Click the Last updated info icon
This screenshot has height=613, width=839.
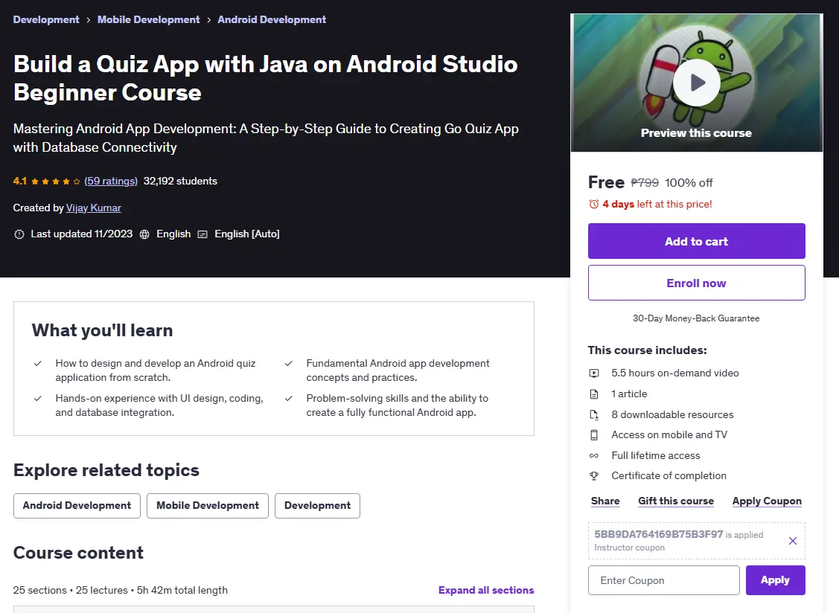(x=19, y=234)
